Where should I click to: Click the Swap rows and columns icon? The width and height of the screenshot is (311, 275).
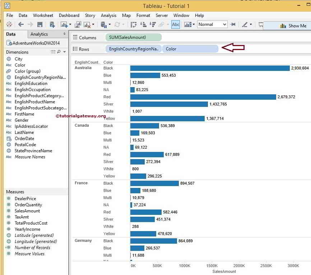tap(134, 24)
